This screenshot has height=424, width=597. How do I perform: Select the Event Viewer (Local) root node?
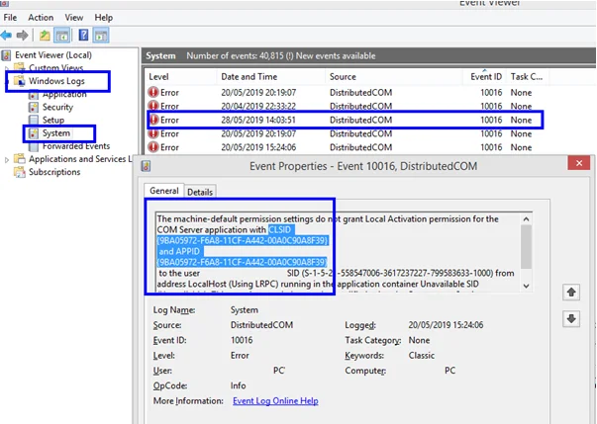pos(52,55)
